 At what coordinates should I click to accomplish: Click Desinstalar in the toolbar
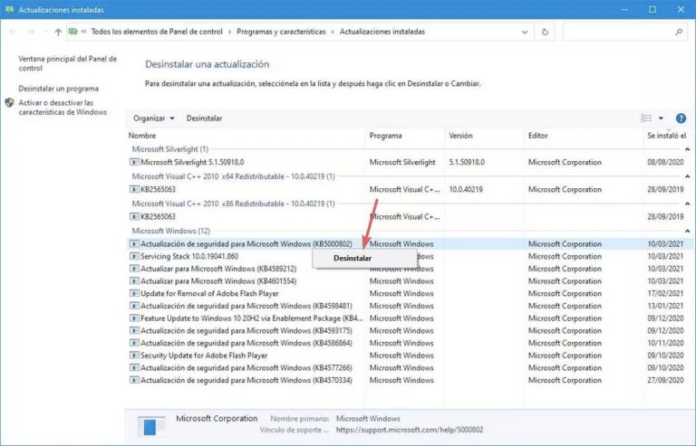pyautogui.click(x=204, y=119)
